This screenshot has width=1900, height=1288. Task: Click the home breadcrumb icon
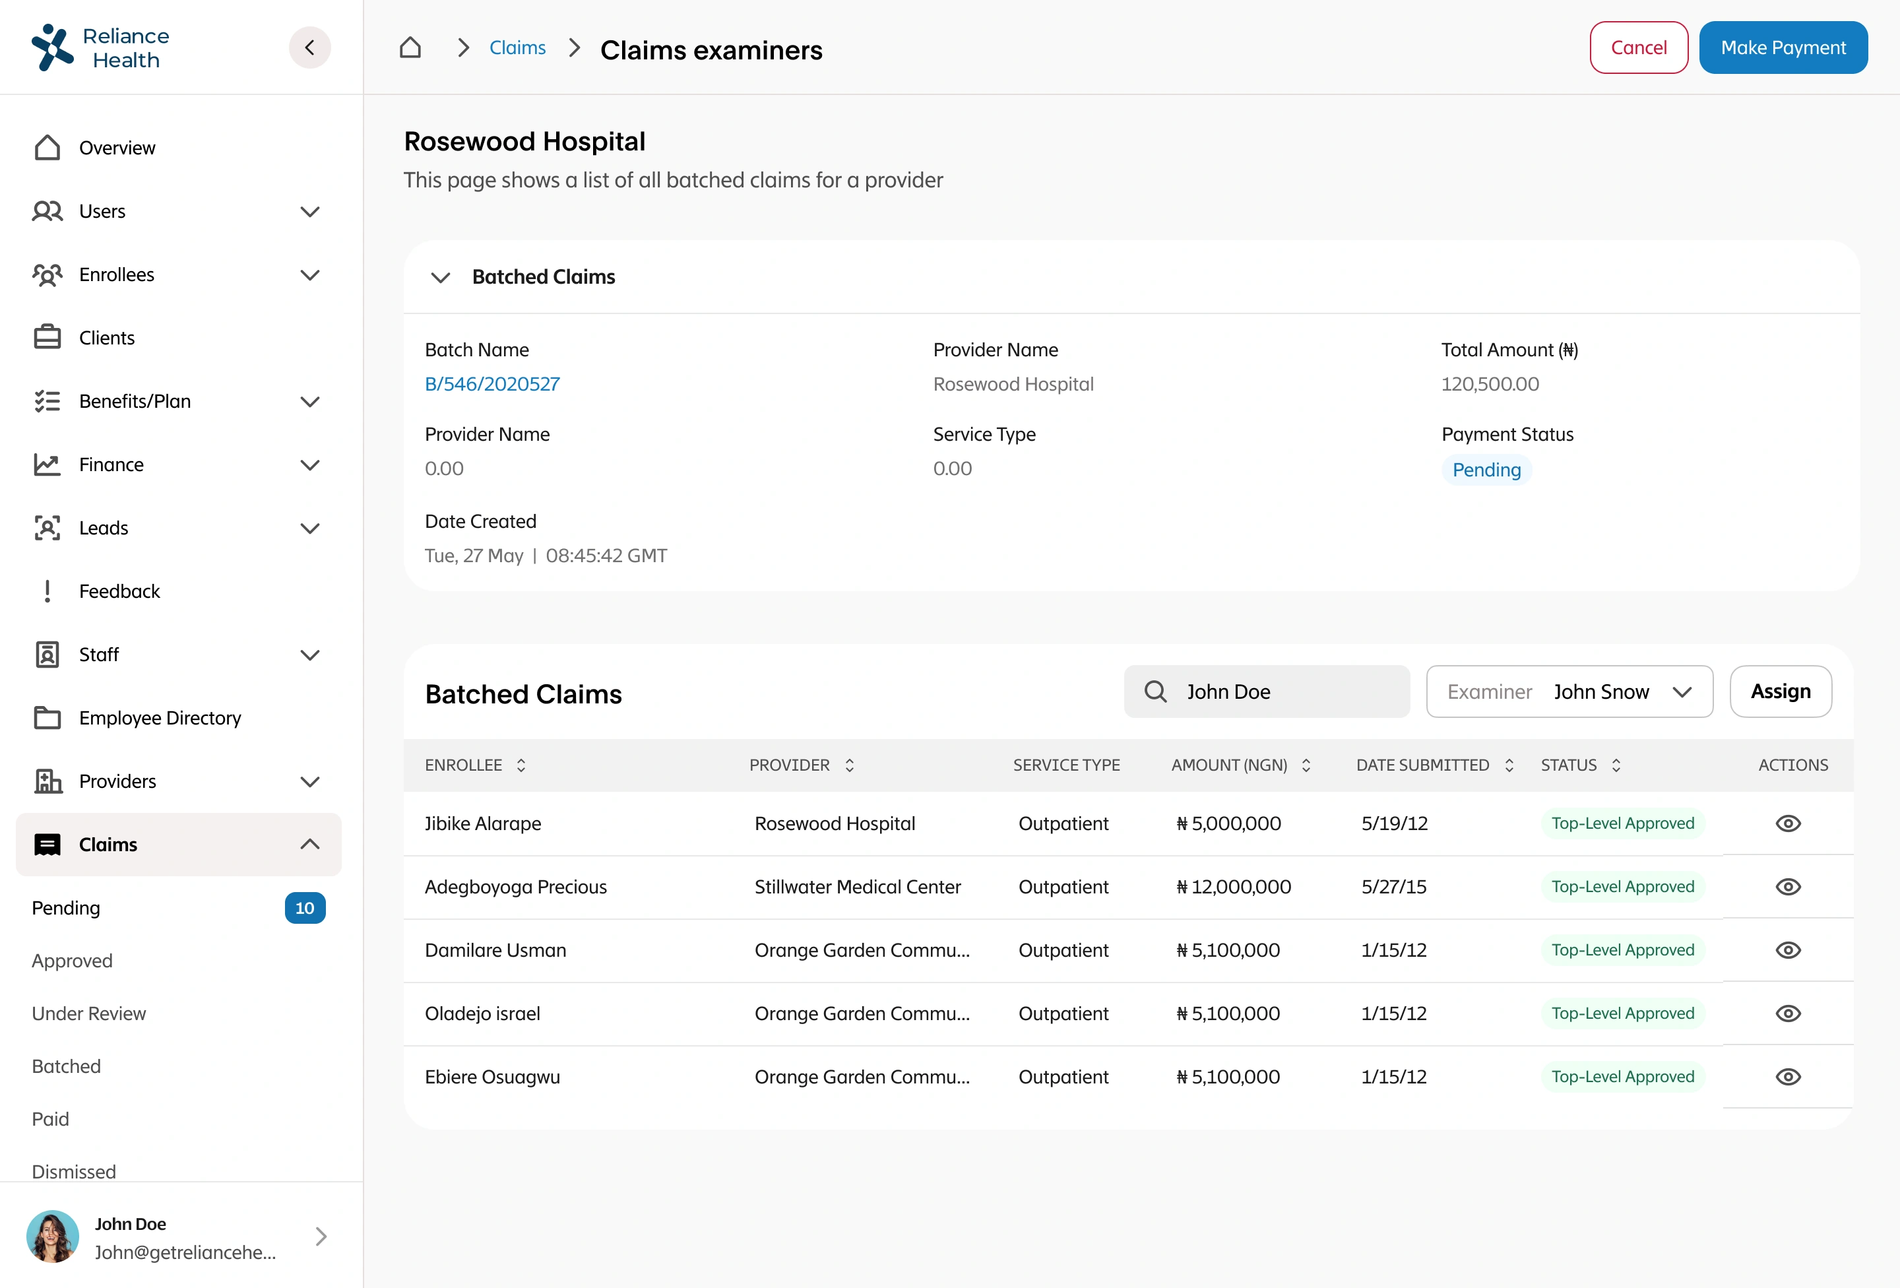tap(410, 48)
